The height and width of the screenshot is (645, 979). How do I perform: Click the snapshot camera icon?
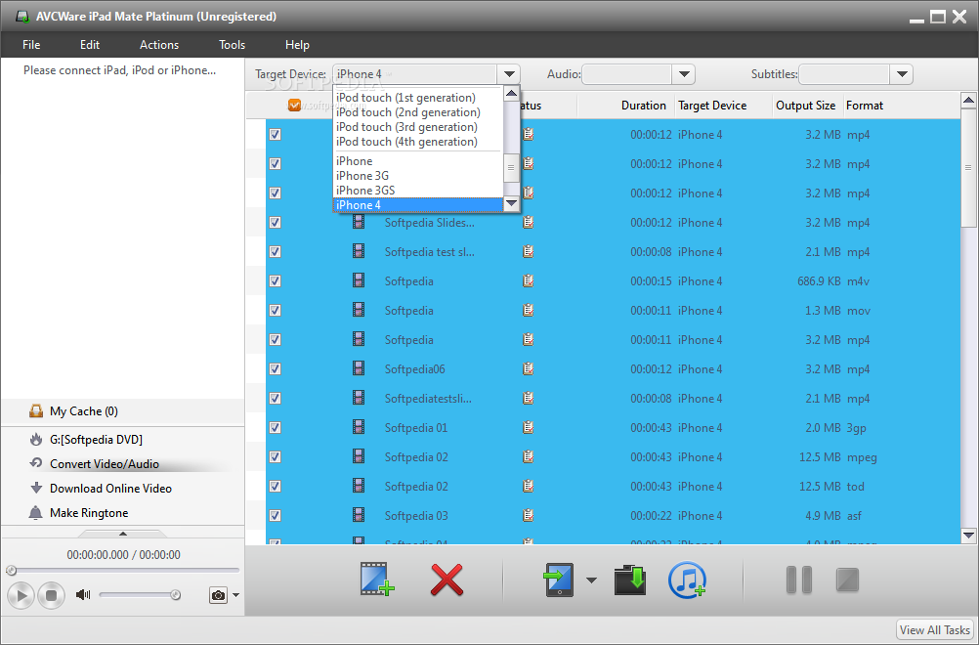(218, 595)
